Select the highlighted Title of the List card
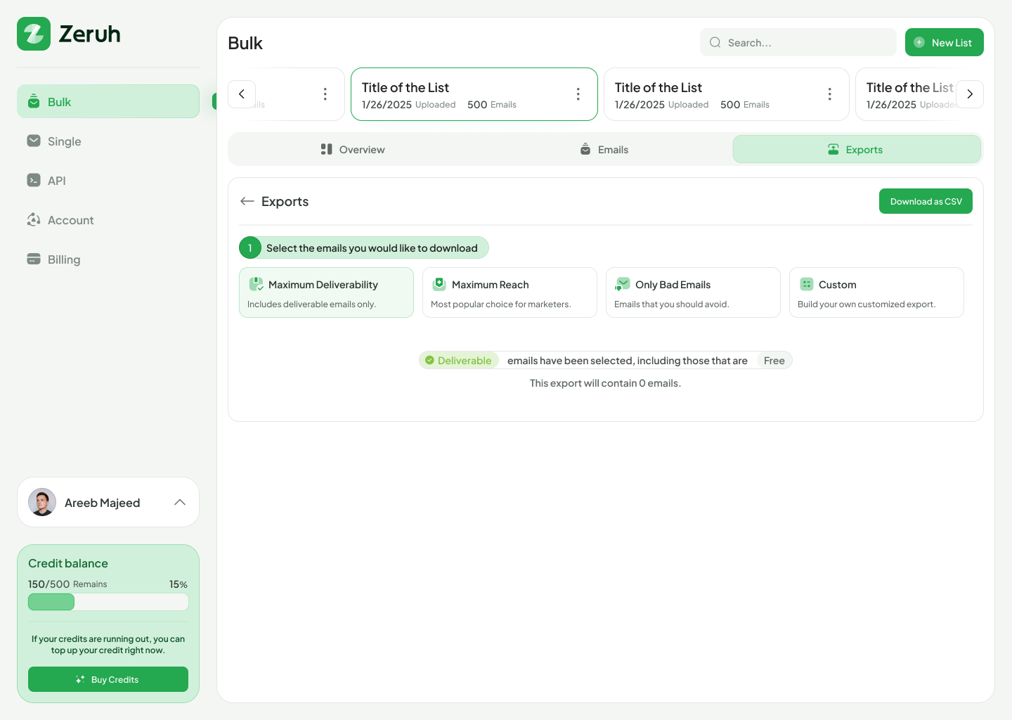The width and height of the screenshot is (1012, 720). pyautogui.click(x=474, y=94)
